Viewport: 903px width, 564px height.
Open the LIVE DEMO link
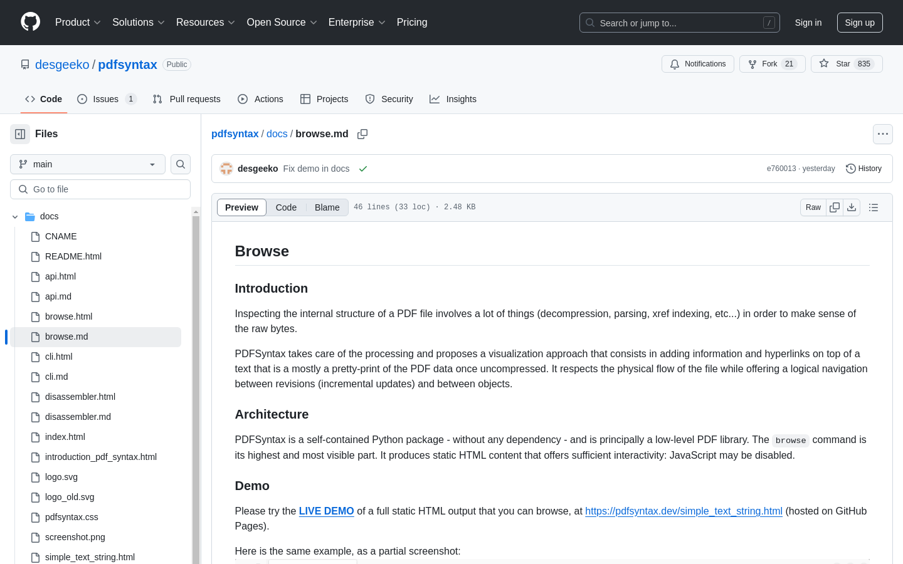click(326, 511)
